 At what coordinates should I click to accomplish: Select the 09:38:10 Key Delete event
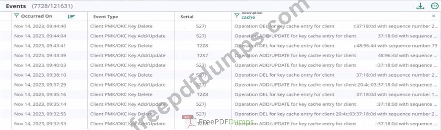coord(220,75)
